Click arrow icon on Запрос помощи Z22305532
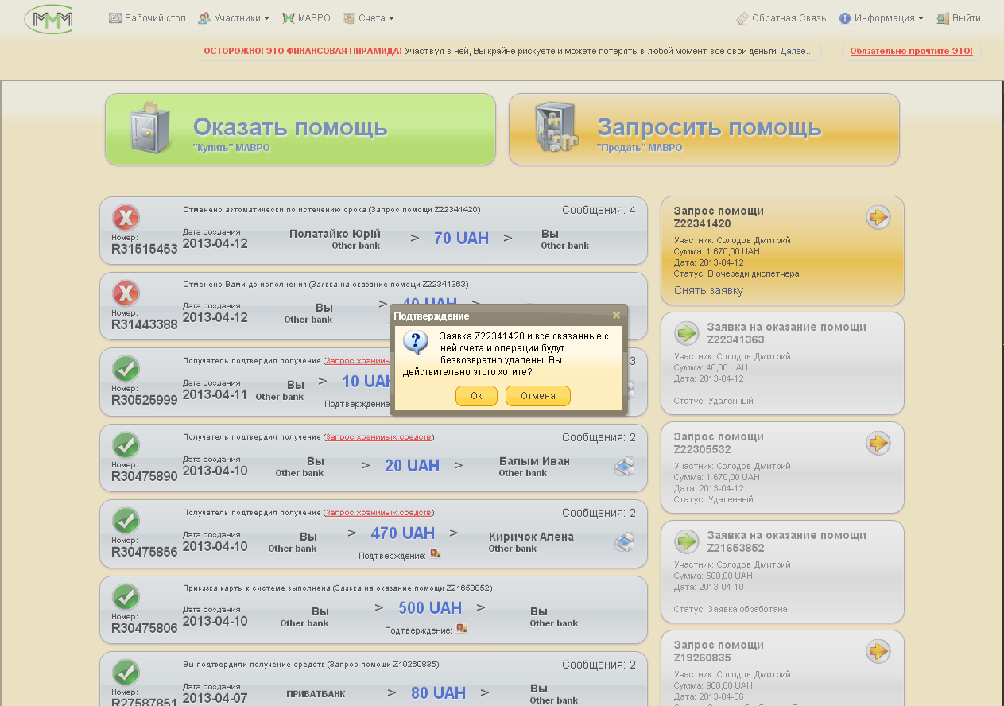Image resolution: width=1004 pixels, height=706 pixels. click(x=878, y=443)
